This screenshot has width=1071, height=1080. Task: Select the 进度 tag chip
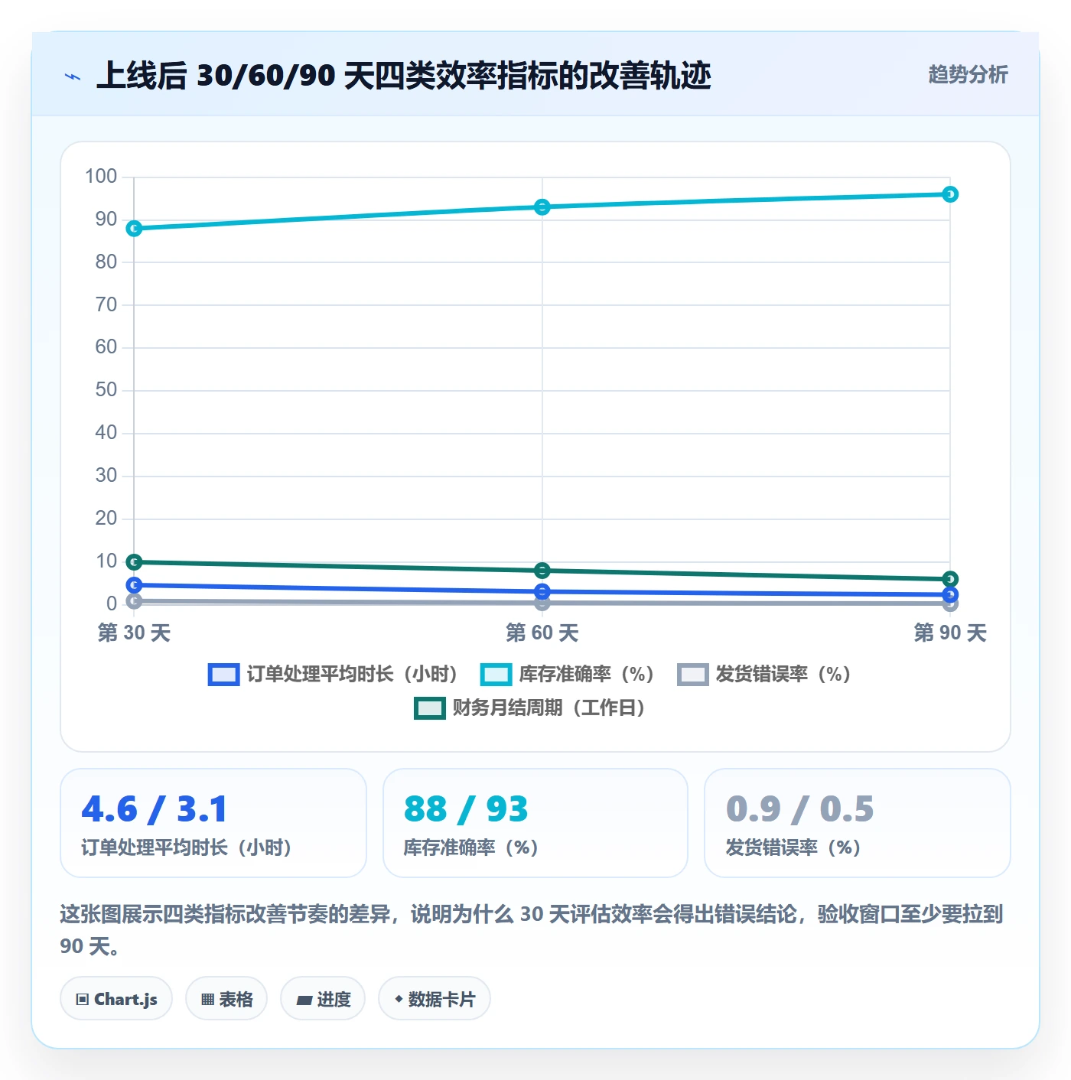(323, 999)
